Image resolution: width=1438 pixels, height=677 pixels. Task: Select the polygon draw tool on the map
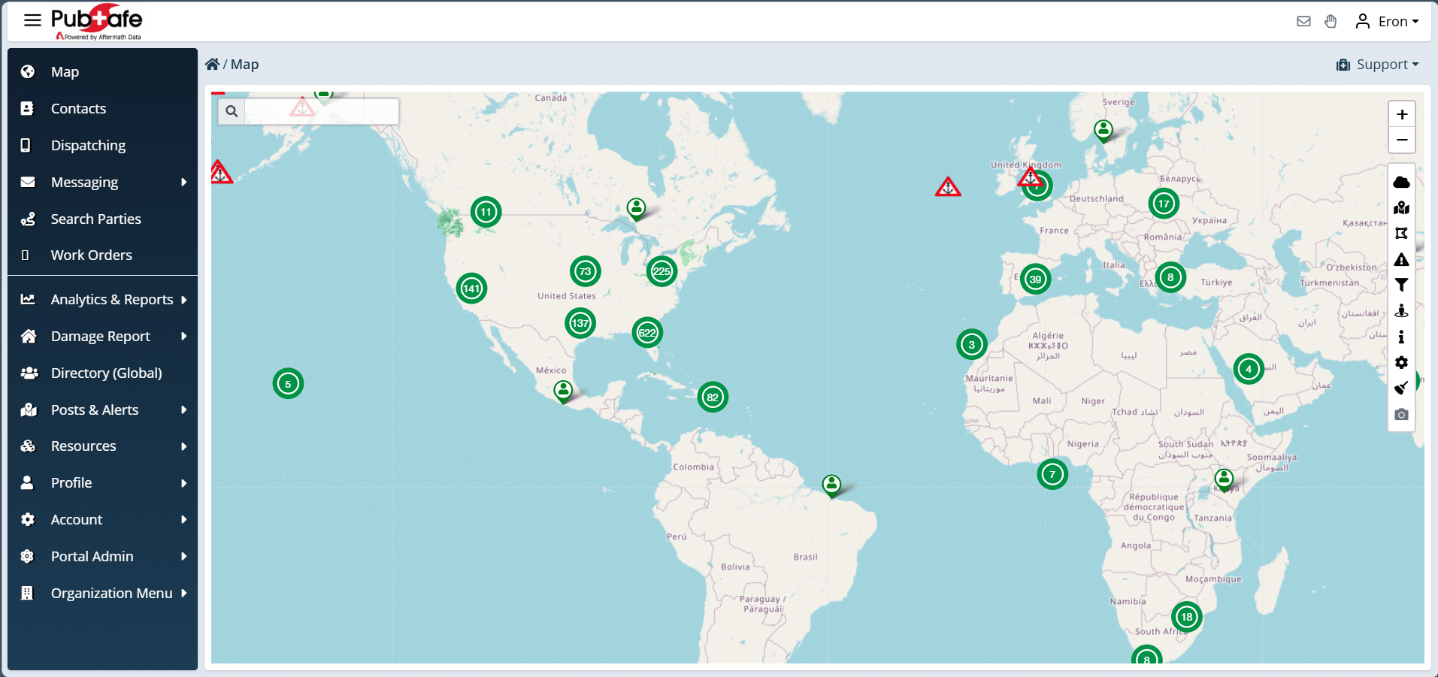coord(1401,233)
